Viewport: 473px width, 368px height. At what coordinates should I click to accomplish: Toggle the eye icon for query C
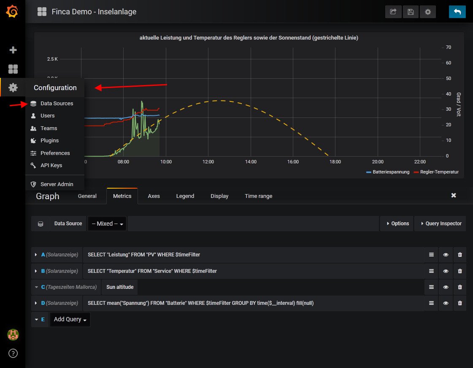coord(446,287)
